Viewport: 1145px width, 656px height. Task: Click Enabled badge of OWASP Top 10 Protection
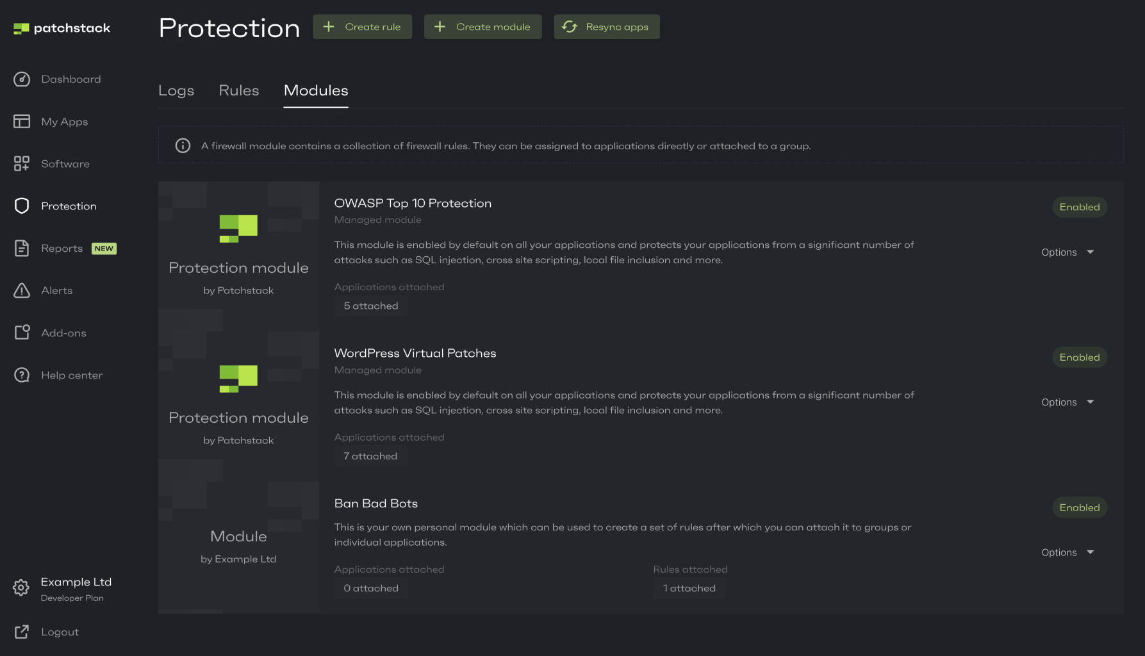pyautogui.click(x=1080, y=207)
